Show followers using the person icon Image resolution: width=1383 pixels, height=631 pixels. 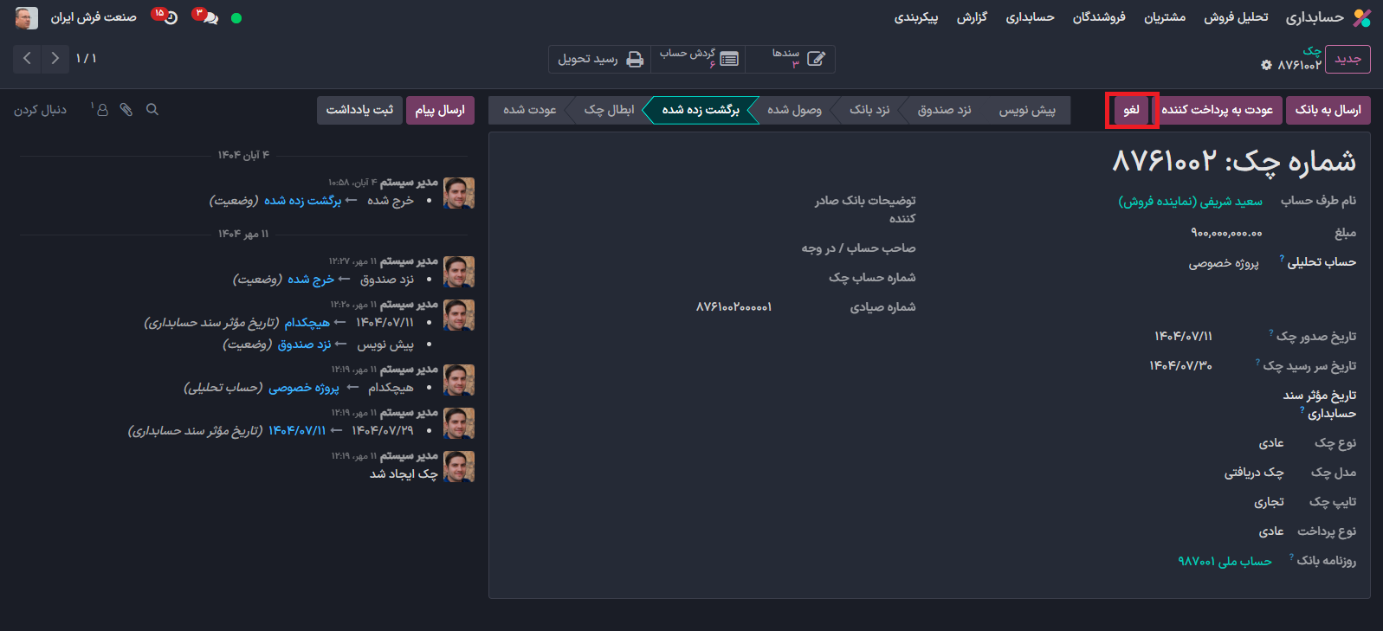pyautogui.click(x=101, y=110)
